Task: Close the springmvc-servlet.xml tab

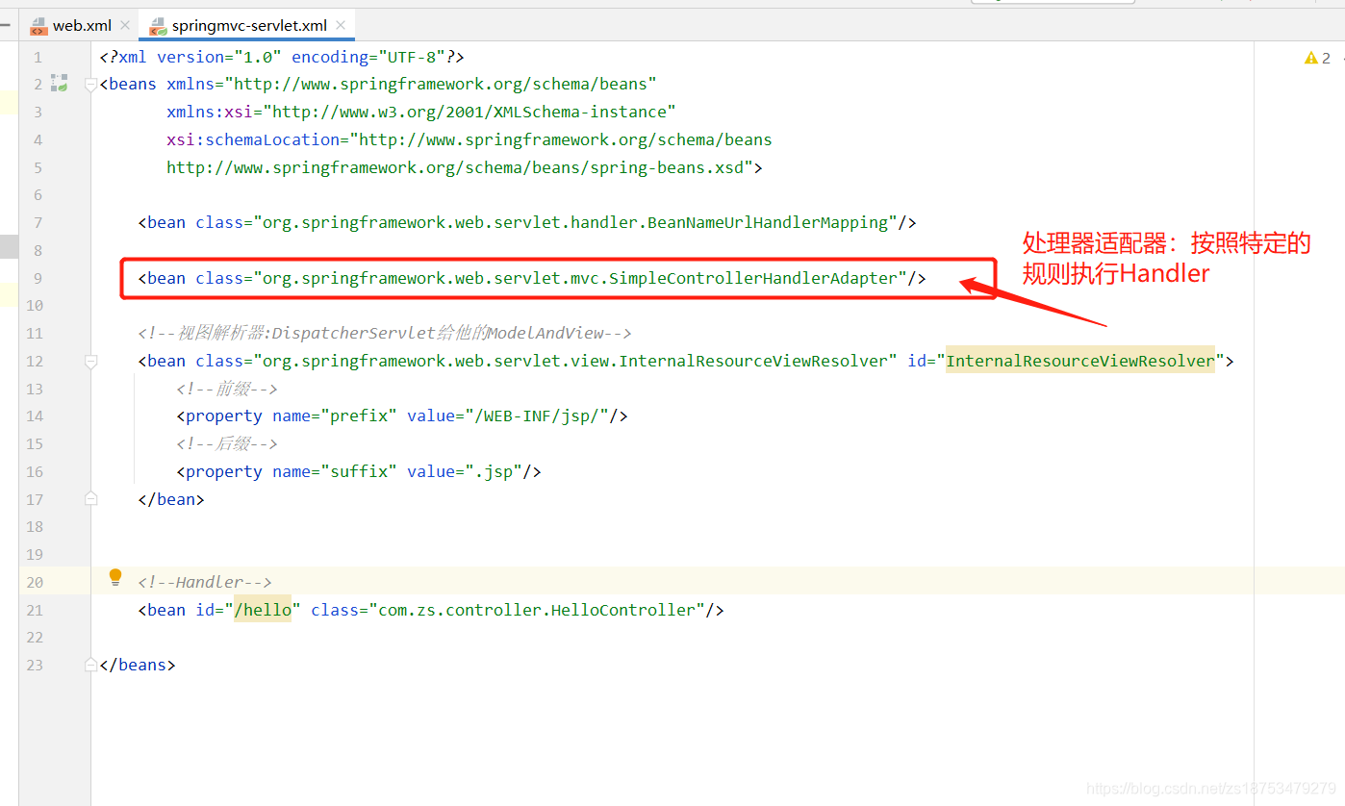Action: click(341, 25)
